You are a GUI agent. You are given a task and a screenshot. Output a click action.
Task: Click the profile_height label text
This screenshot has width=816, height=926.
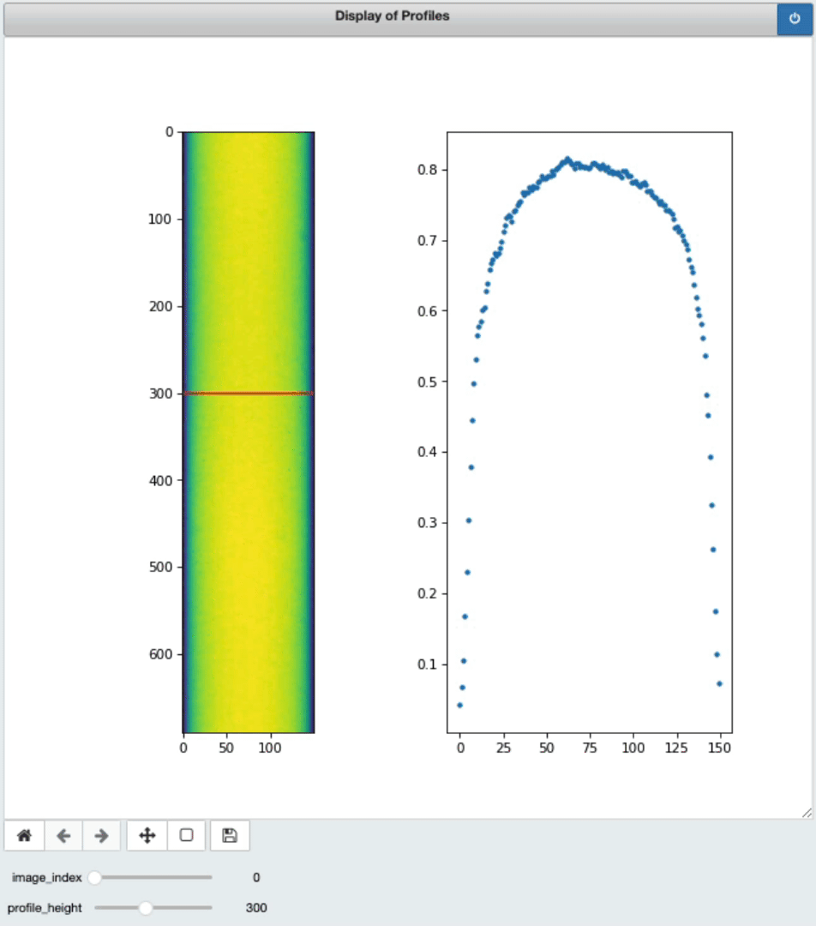click(x=45, y=908)
